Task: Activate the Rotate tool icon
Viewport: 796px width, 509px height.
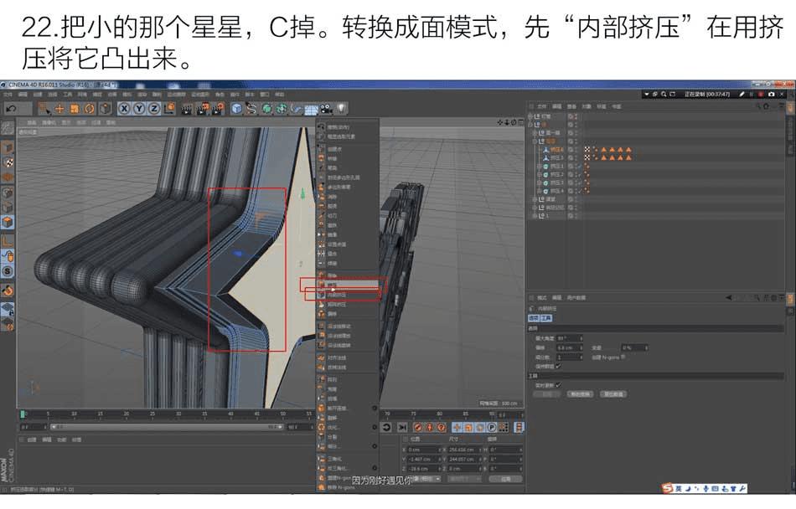Action: pyautogui.click(x=90, y=109)
